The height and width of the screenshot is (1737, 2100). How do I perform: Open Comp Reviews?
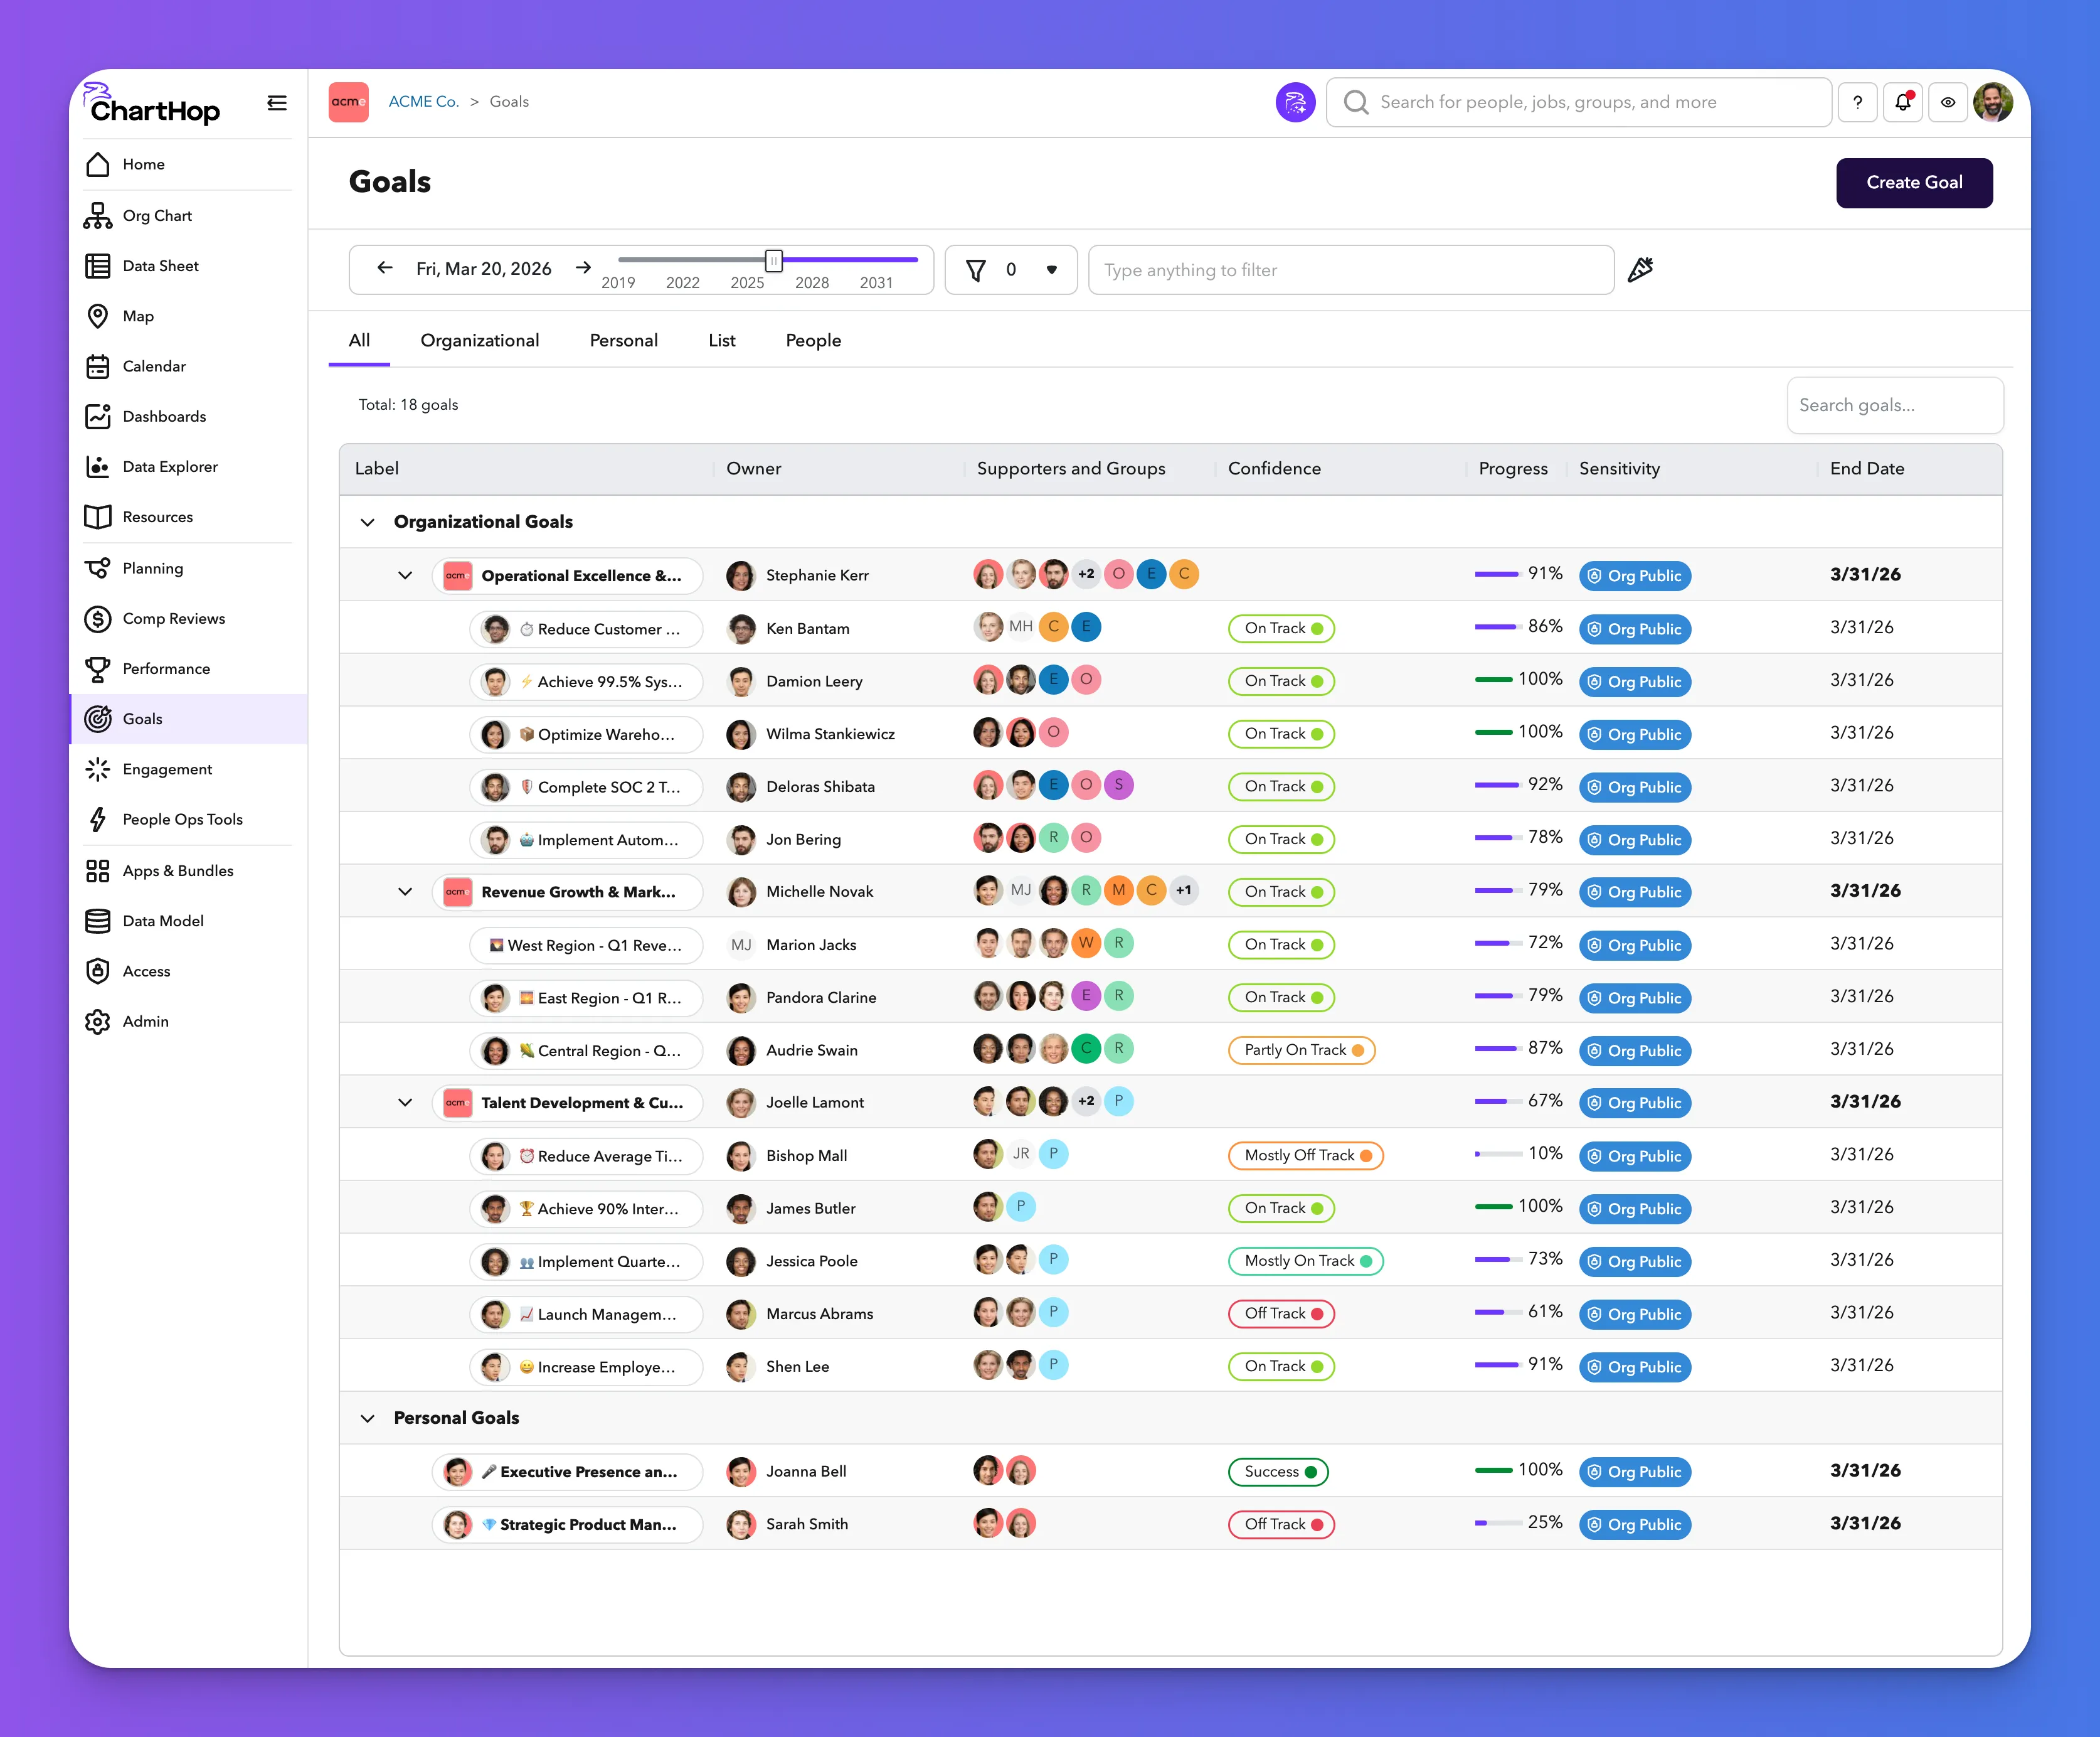188,618
